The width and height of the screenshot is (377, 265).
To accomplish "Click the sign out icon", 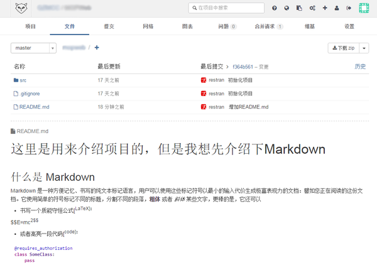I will click(x=349, y=8).
